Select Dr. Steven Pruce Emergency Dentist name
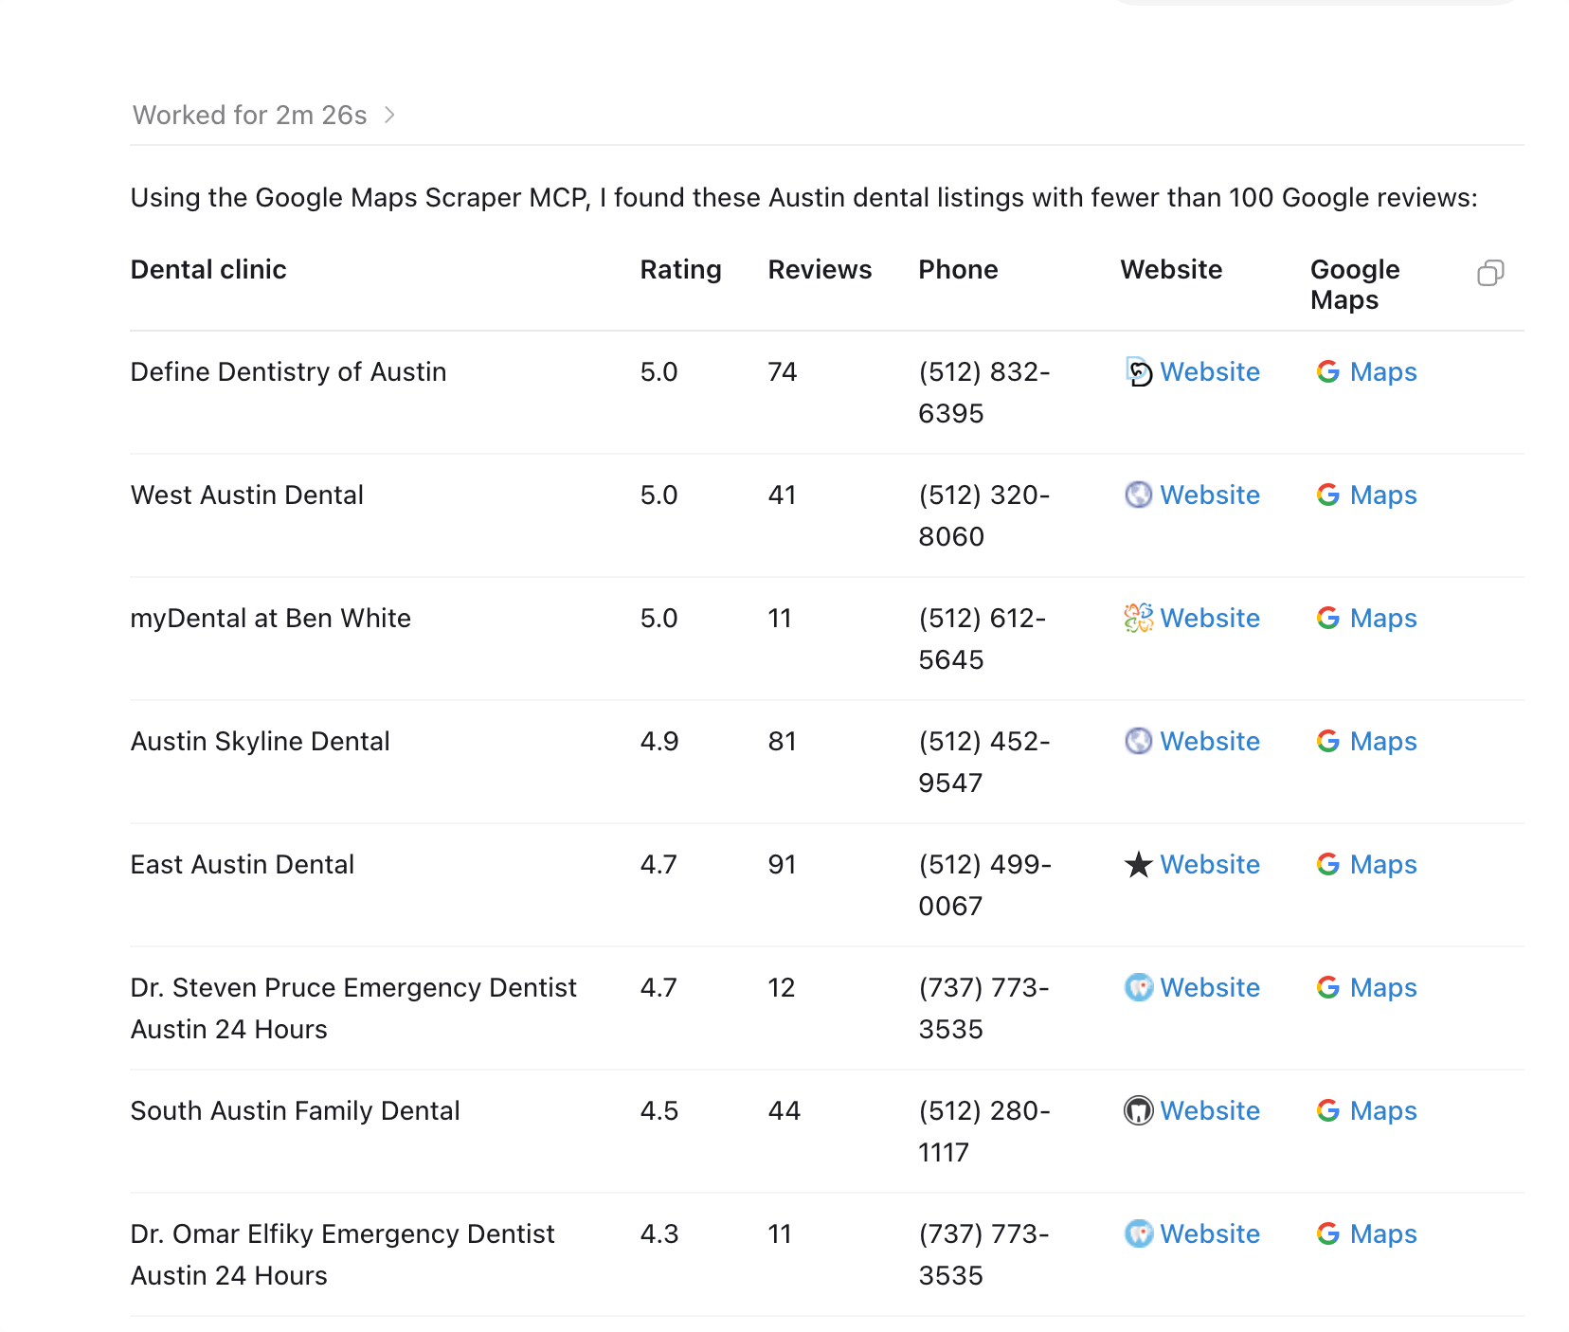The height and width of the screenshot is (1332, 1569). coord(353,1009)
